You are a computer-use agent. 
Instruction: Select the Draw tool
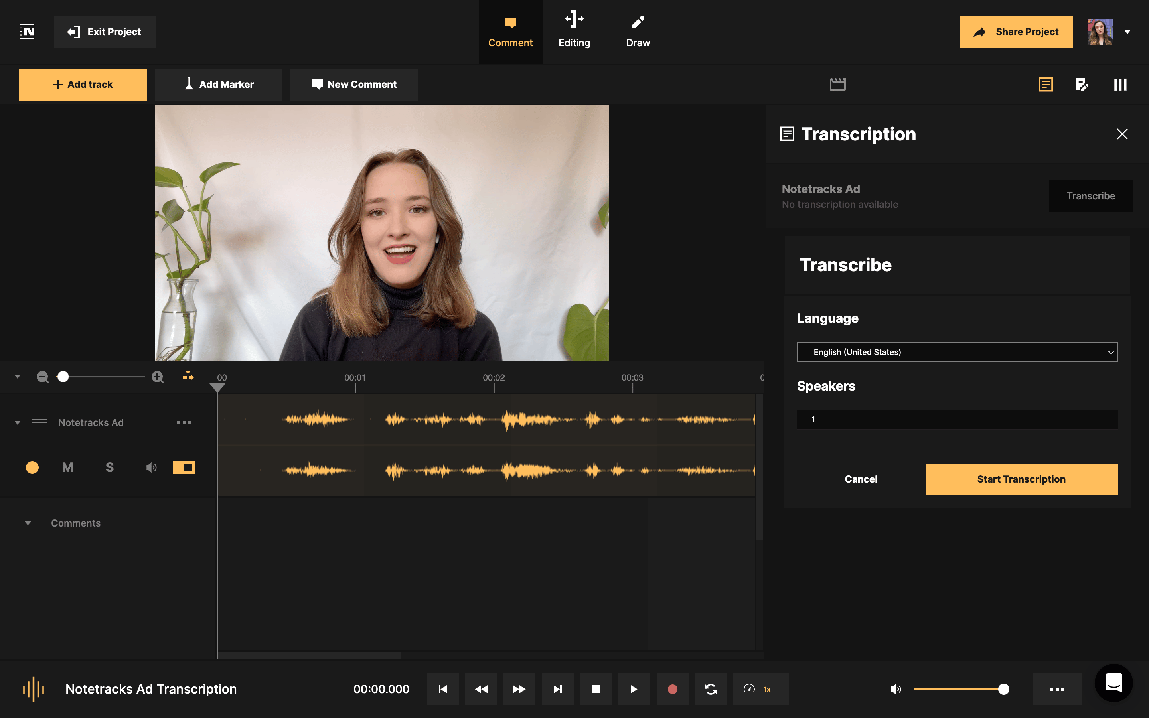point(638,30)
